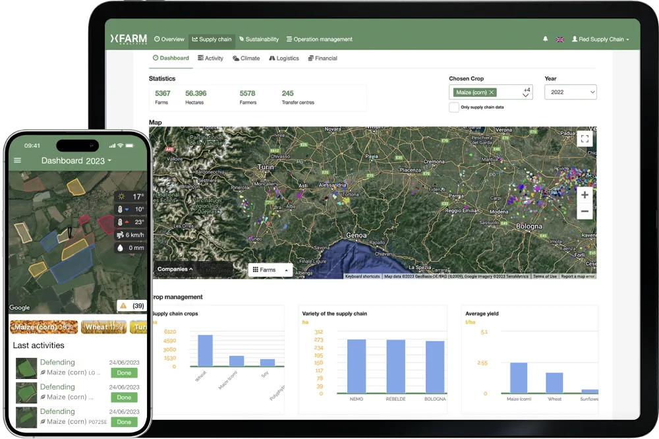Image resolution: width=659 pixels, height=439 pixels.
Task: Switch to the Logistics tab
Action: tap(284, 58)
